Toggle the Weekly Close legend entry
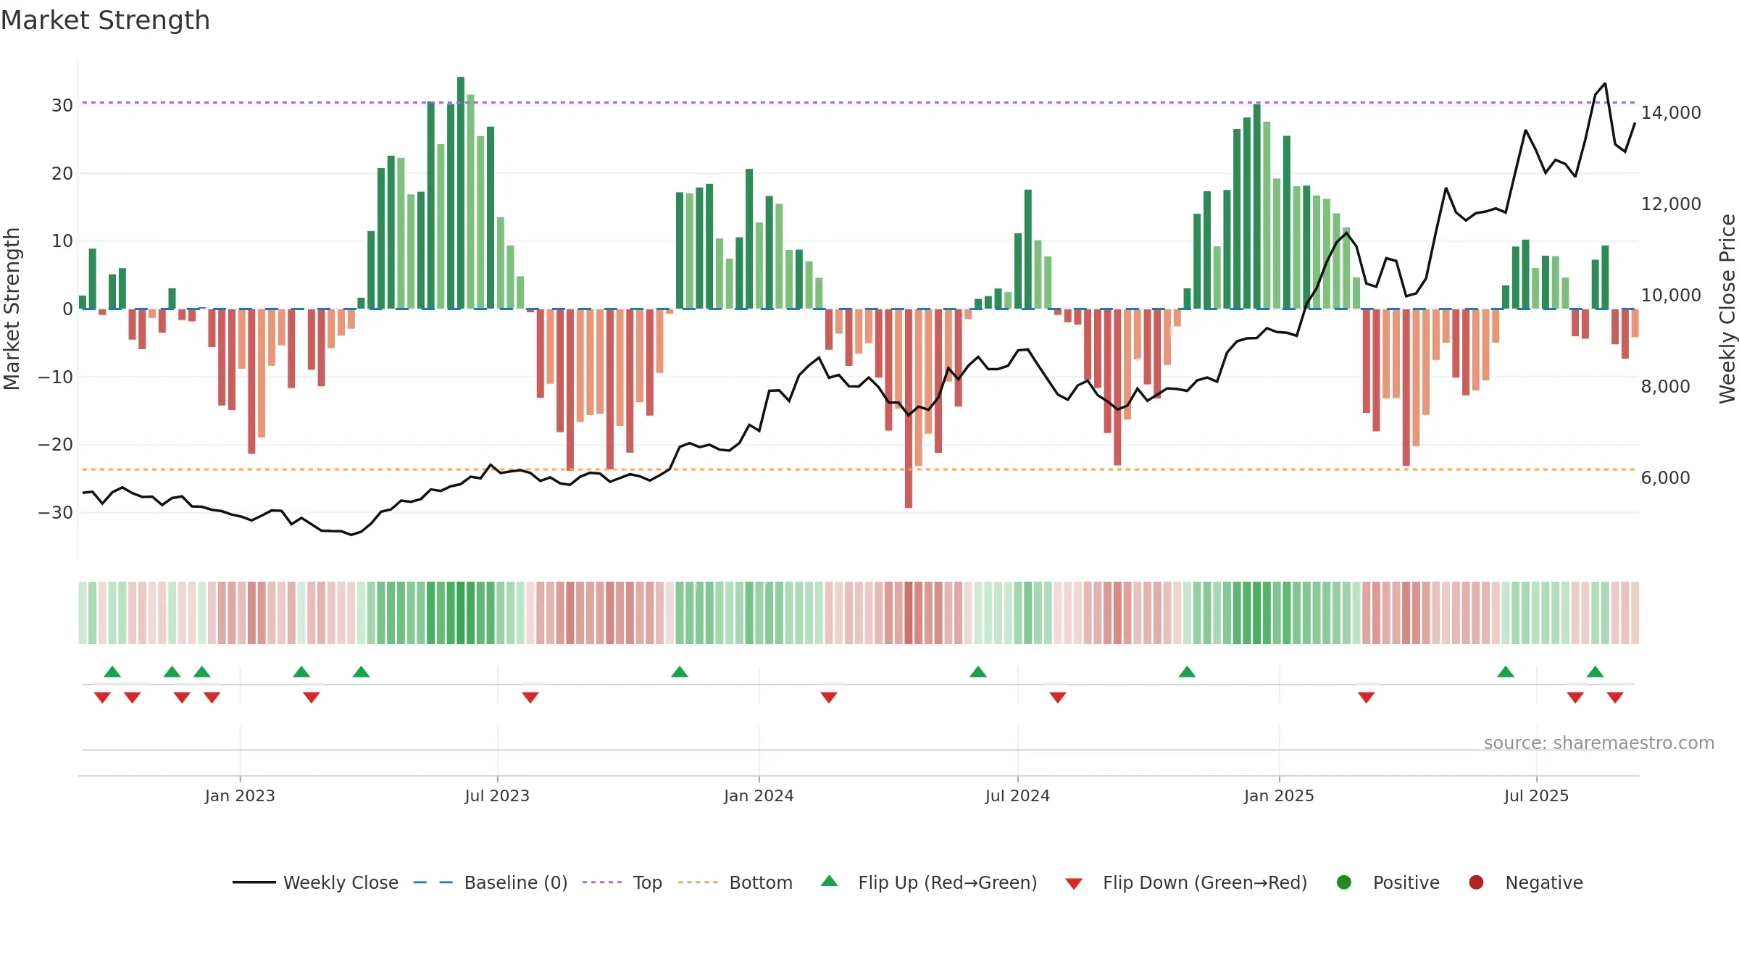Screen dimensions: 1739x978 [315, 882]
